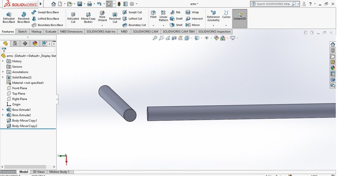Switch to the Sketch tab
Image resolution: width=338 pixels, height=176 pixels.
(22, 32)
